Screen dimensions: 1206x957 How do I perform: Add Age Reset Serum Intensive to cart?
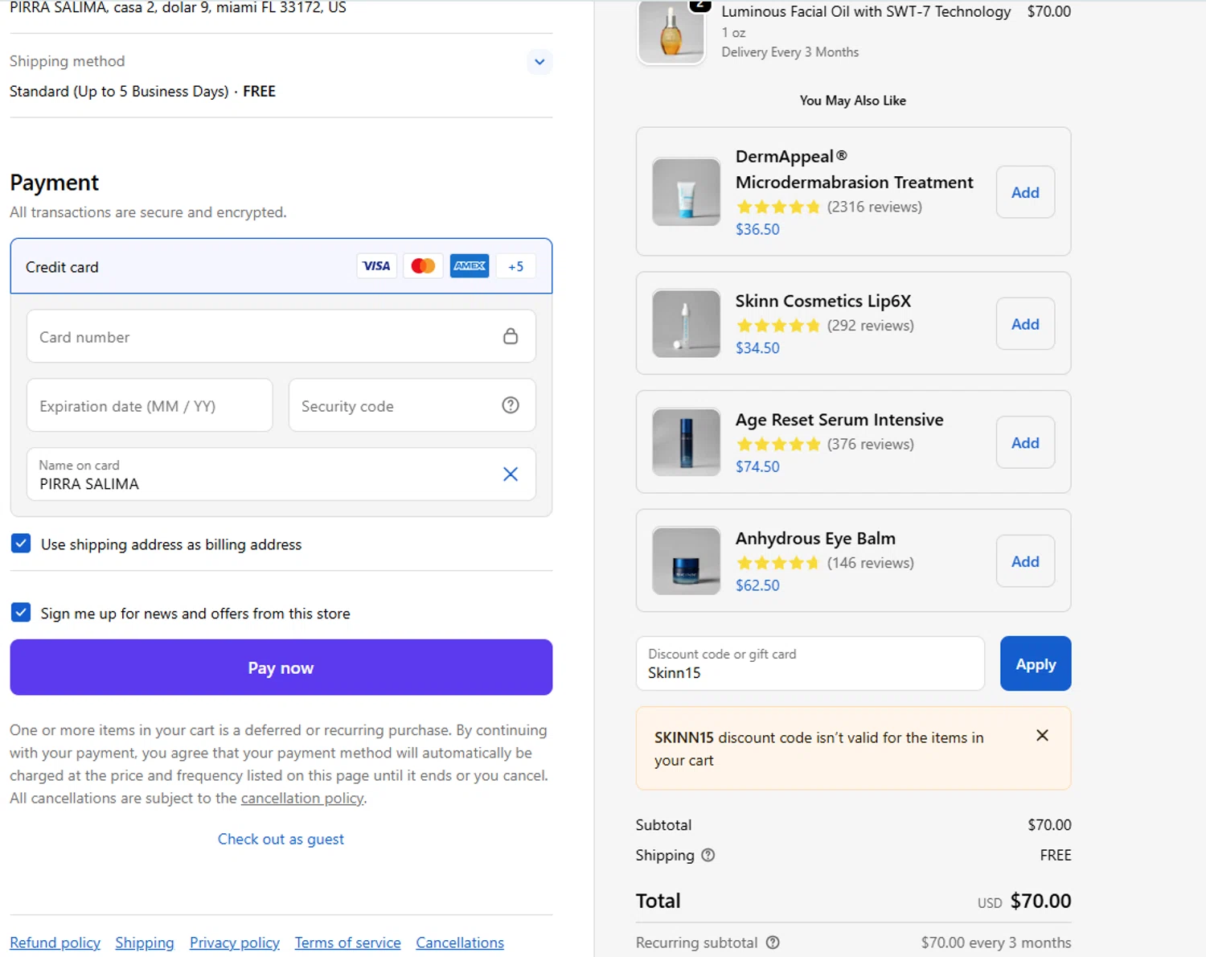1025,443
